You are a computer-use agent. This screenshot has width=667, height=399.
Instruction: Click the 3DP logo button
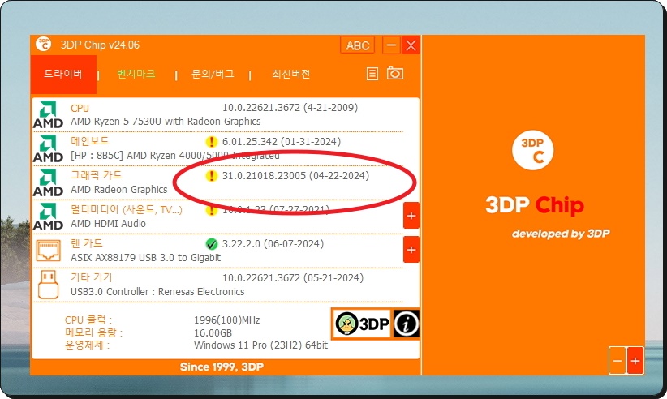[x=362, y=324]
